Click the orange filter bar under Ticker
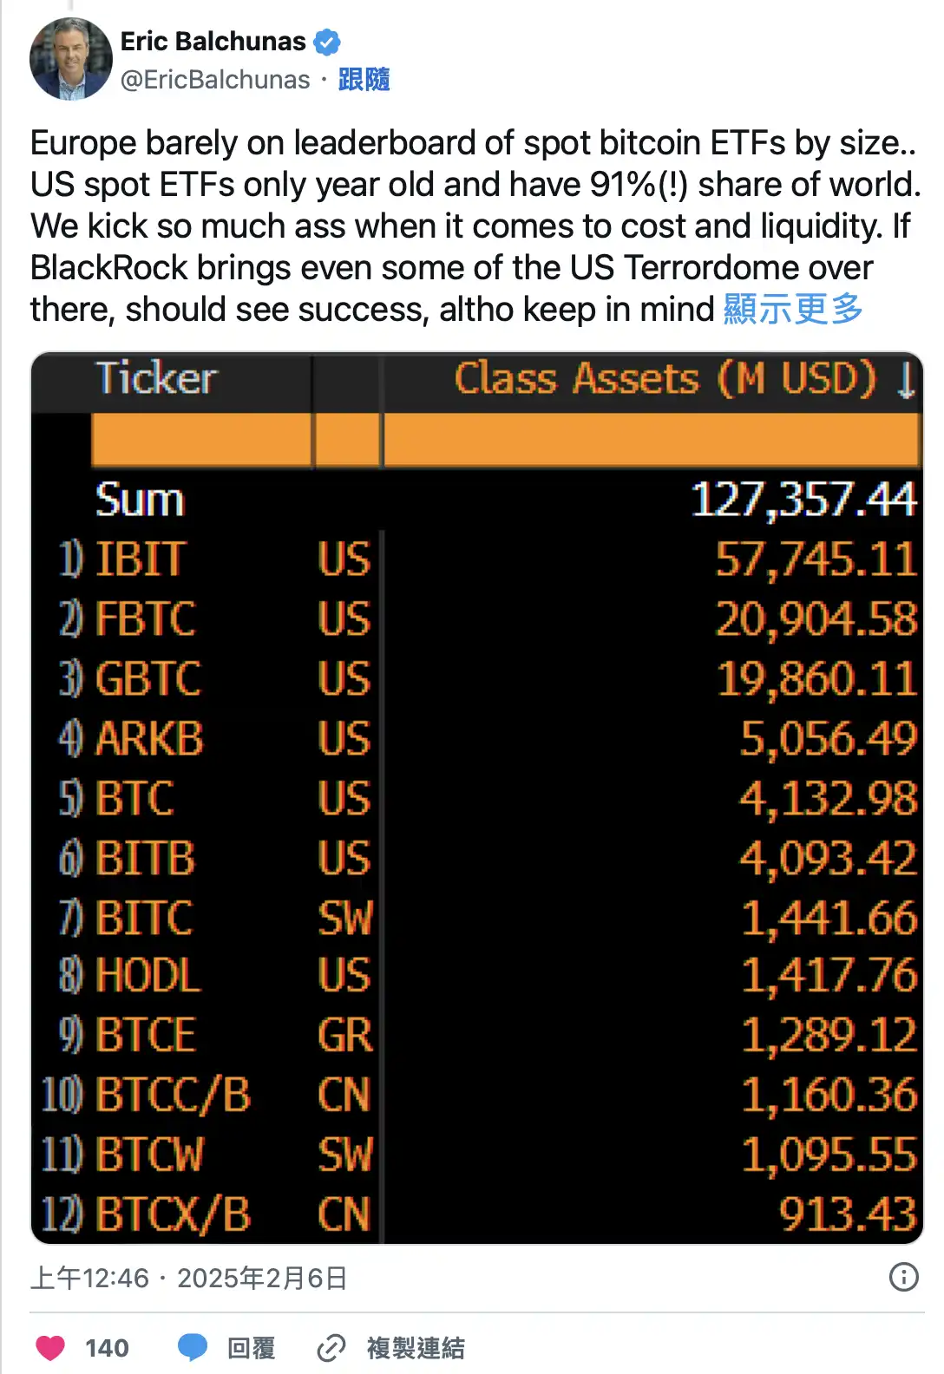The image size is (944, 1374). pos(201,440)
